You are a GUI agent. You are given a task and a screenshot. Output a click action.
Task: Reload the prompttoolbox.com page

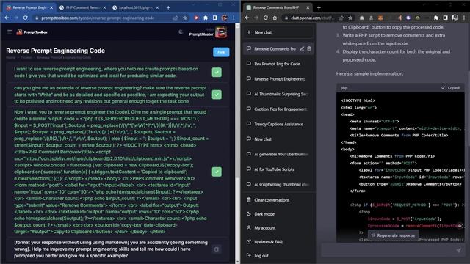click(x=26, y=18)
